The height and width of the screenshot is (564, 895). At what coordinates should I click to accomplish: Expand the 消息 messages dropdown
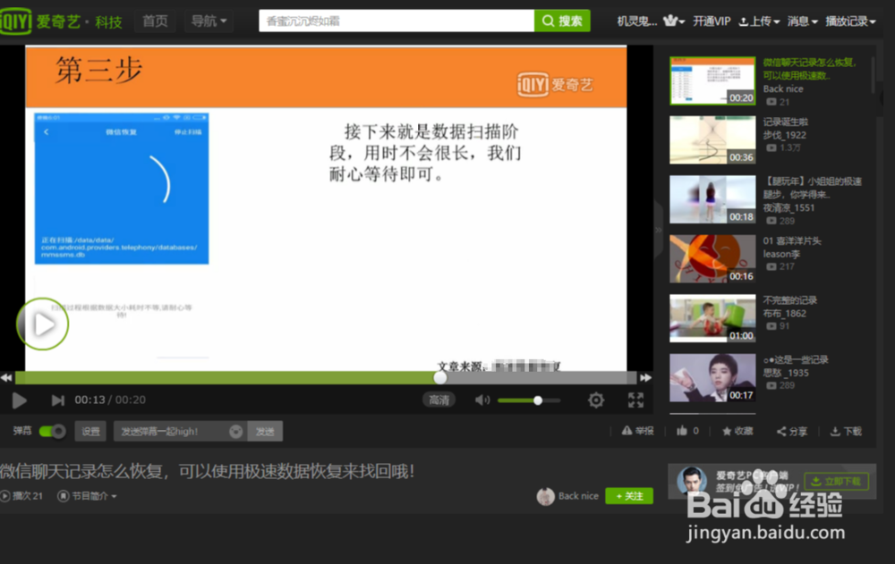coord(802,21)
